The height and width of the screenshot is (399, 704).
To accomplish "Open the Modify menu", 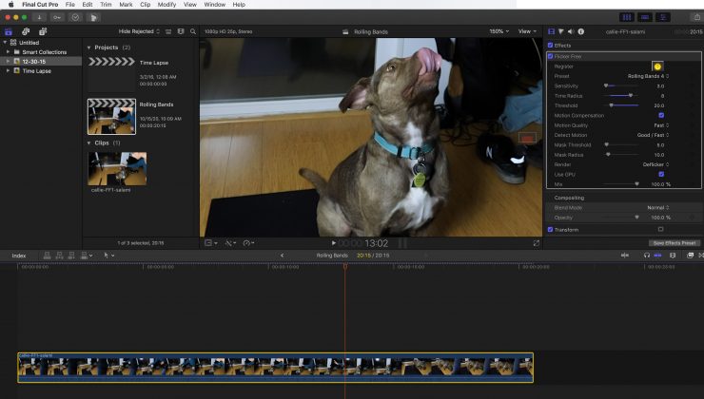I will 166,5.
